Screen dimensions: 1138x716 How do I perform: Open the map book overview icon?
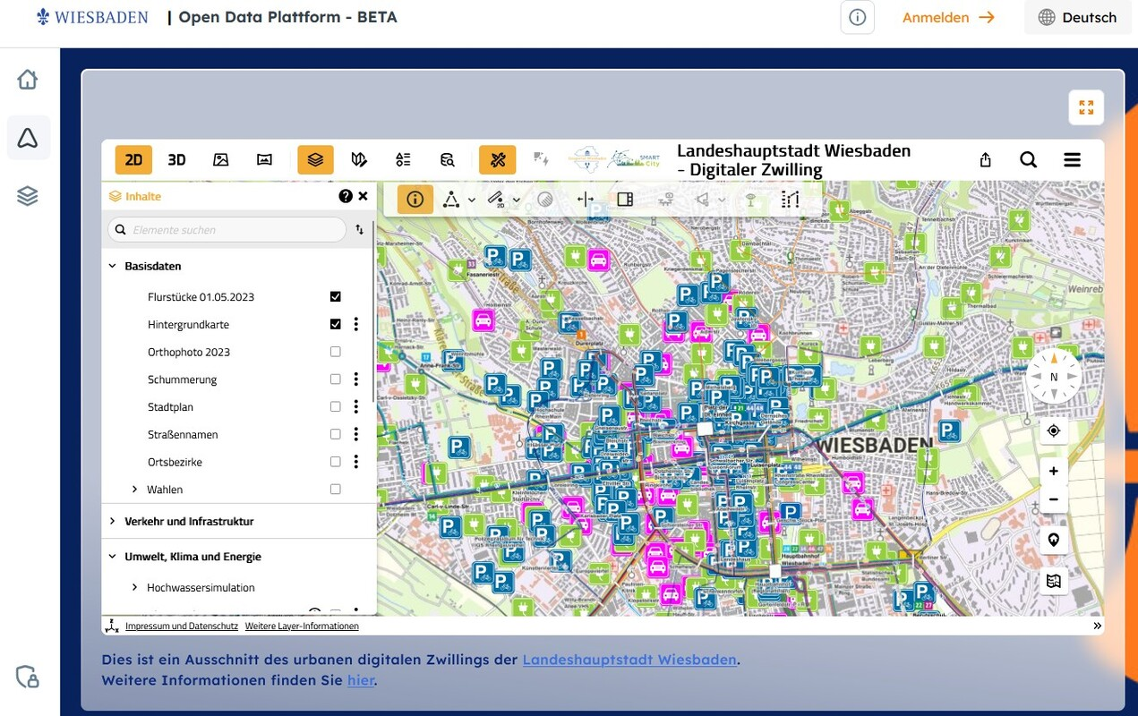coord(1053,581)
